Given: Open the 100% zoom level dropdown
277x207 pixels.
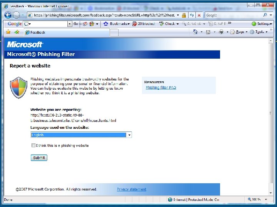Looking at the screenshot, I should point(266,199).
